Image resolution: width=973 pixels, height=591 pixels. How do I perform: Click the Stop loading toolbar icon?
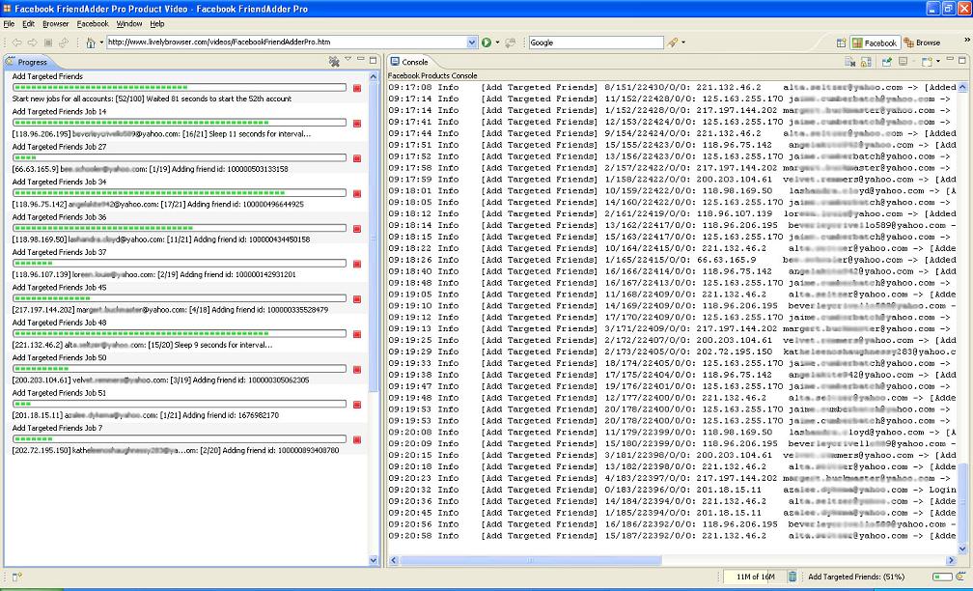(48, 42)
